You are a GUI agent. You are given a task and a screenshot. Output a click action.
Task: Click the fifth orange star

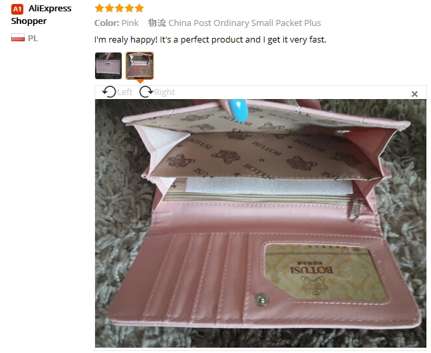coord(140,8)
